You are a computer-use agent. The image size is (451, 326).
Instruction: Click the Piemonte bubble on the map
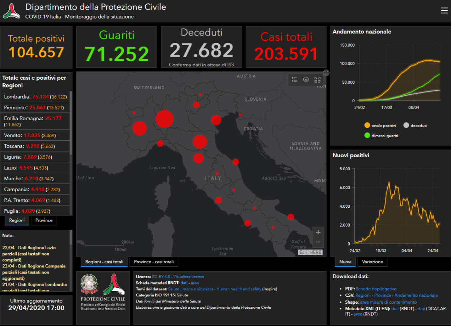point(140,128)
